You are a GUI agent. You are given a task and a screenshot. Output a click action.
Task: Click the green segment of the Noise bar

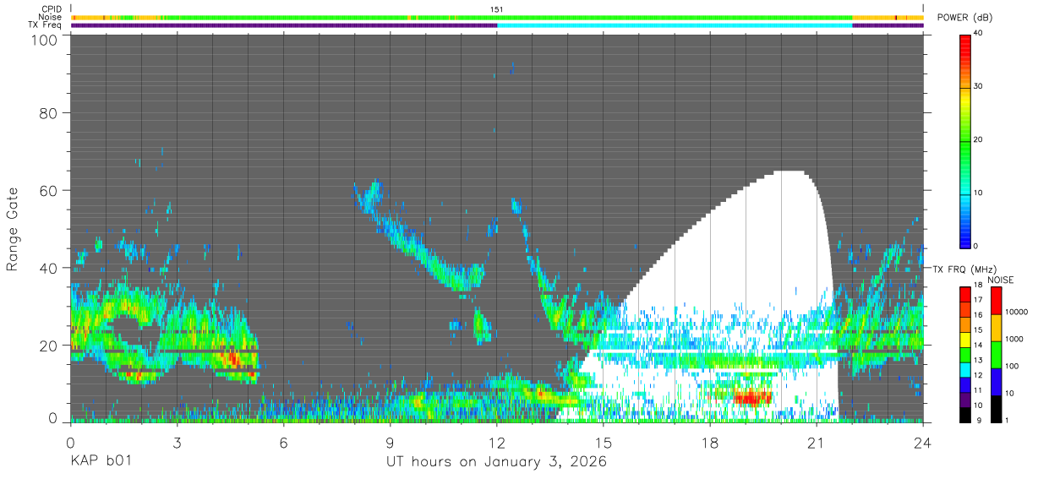coord(507,17)
